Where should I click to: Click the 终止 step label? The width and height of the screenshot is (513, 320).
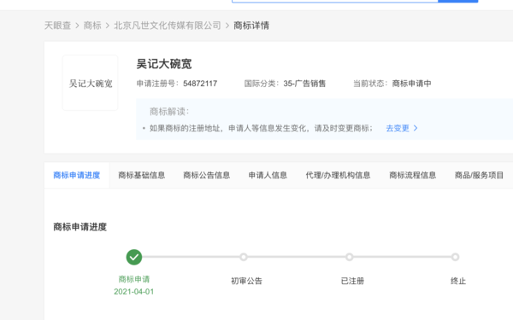pyautogui.click(x=458, y=281)
